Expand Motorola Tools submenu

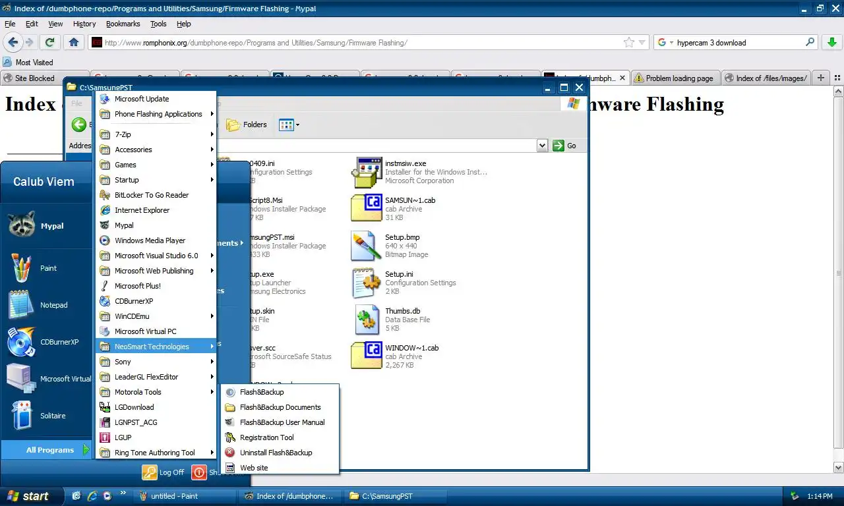[156, 392]
